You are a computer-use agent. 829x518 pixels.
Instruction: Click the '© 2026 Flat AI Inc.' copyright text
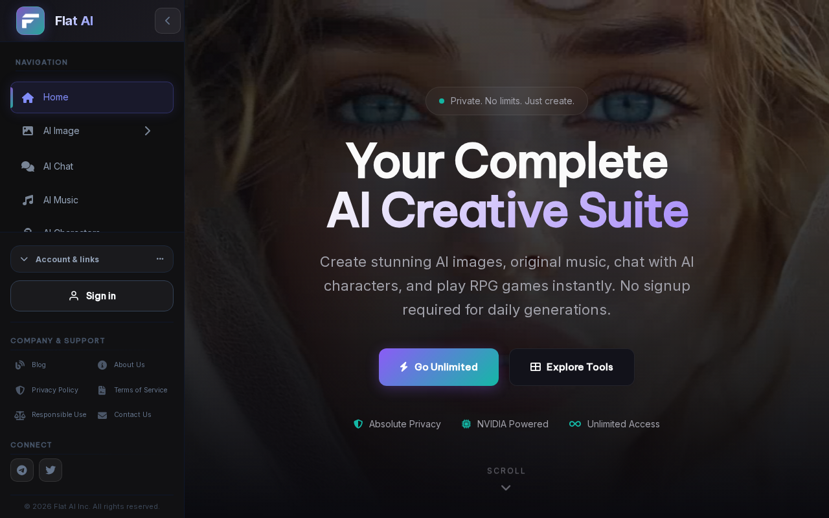point(92,506)
